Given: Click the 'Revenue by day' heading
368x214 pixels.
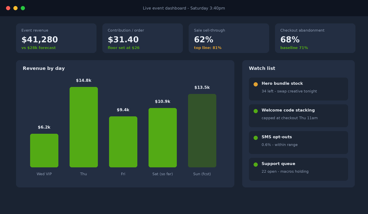Looking at the screenshot, I should point(43,68).
